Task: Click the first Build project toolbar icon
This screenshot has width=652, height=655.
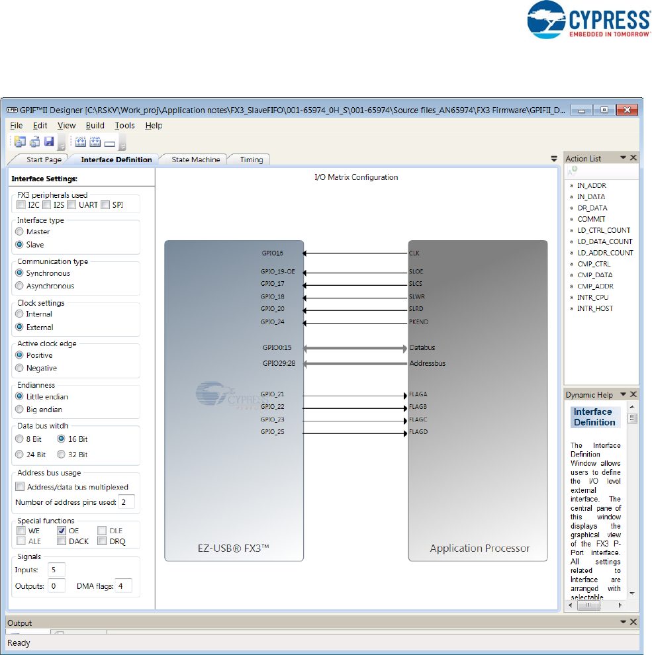Action: tap(81, 142)
